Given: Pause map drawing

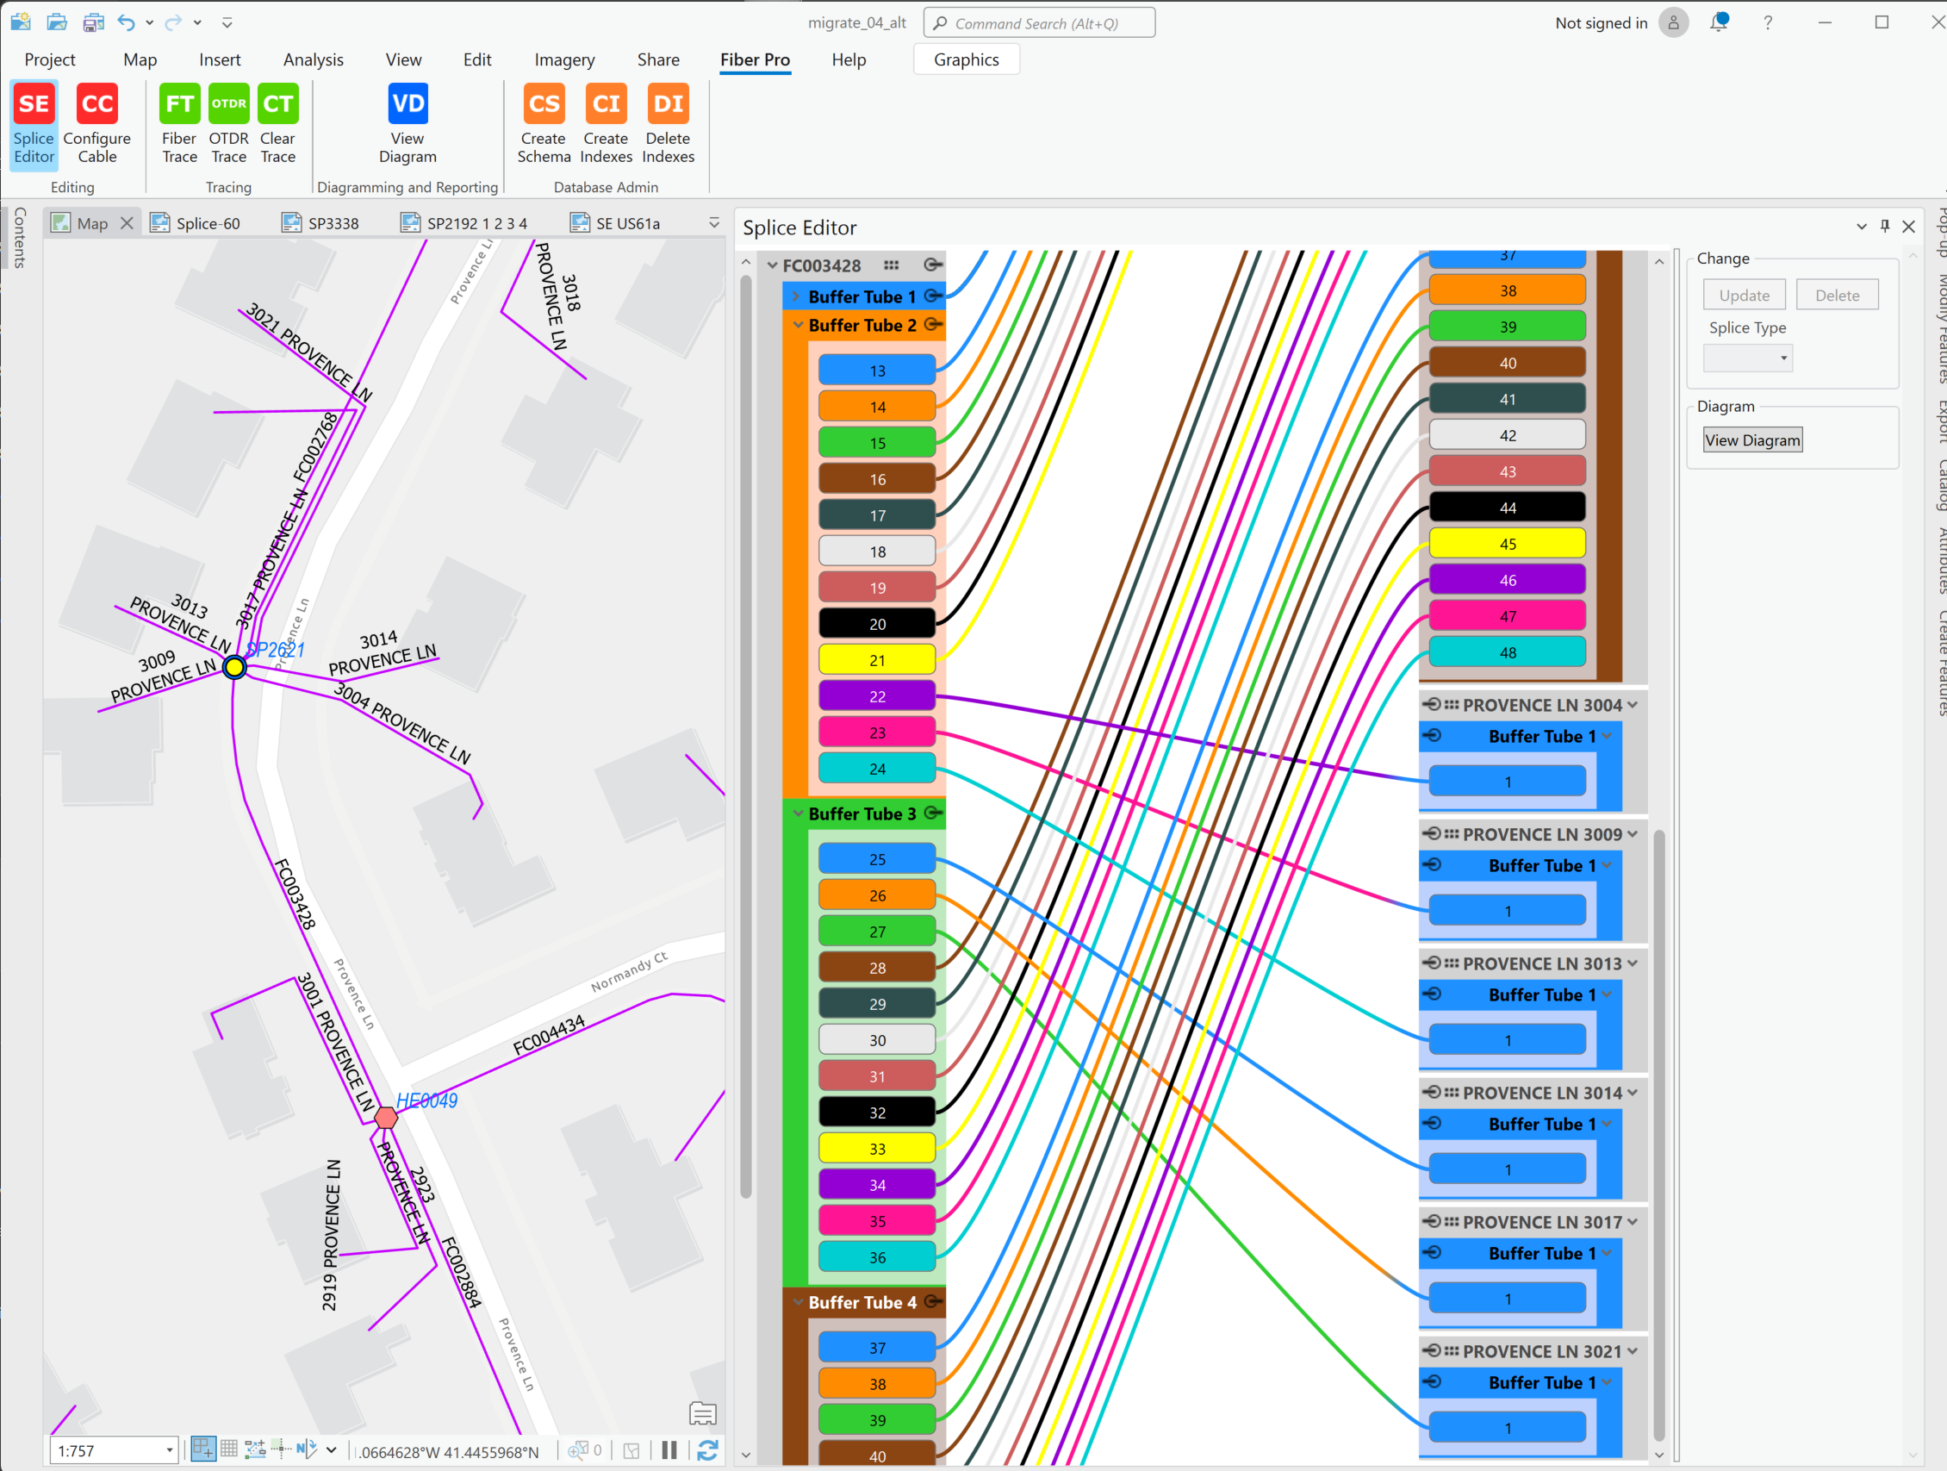Looking at the screenshot, I should click(x=670, y=1449).
